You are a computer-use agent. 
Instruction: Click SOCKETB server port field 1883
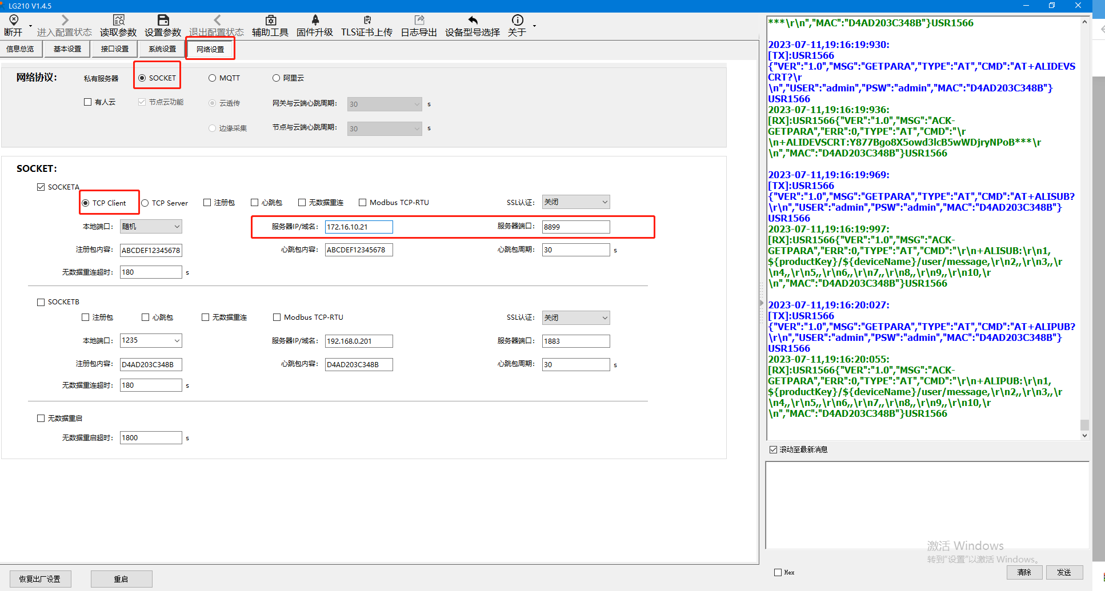click(576, 341)
